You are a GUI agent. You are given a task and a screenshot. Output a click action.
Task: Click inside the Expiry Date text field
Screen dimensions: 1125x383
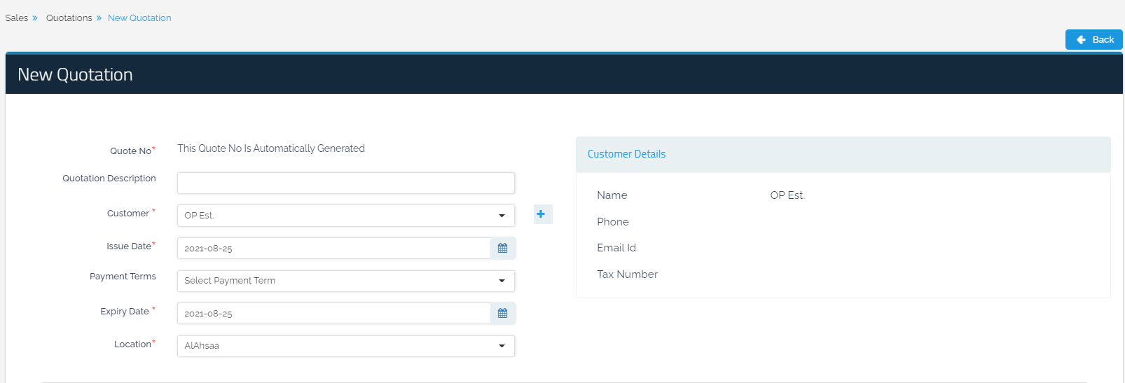click(333, 314)
